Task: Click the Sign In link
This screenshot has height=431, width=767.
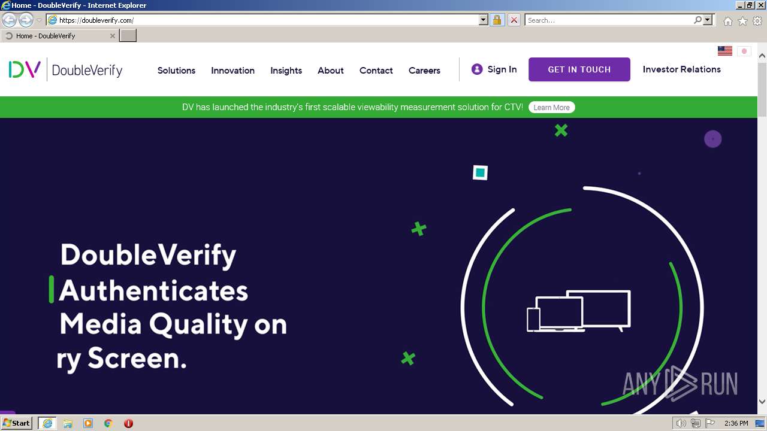Action: coord(502,69)
